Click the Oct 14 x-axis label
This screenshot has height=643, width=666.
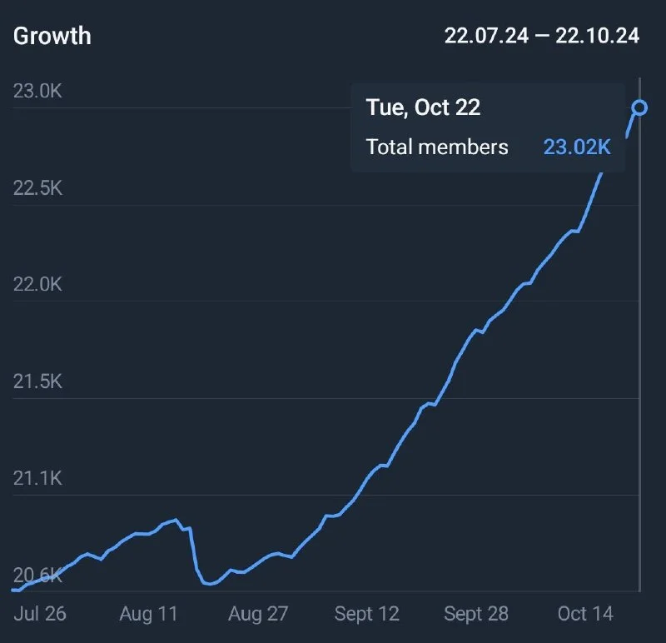(x=585, y=614)
